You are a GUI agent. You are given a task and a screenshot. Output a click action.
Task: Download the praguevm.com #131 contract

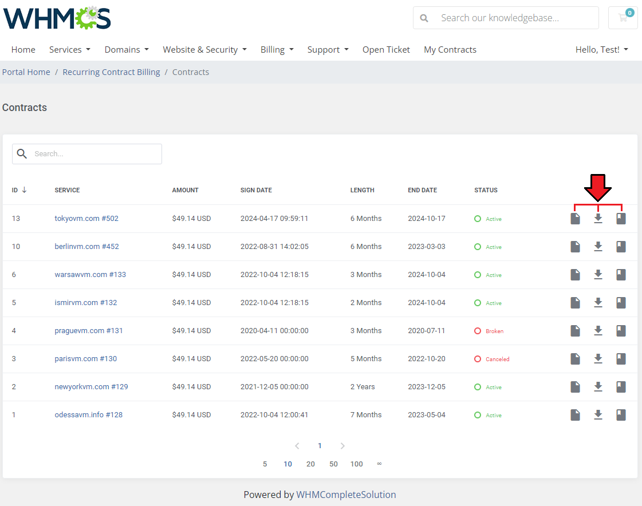click(598, 331)
